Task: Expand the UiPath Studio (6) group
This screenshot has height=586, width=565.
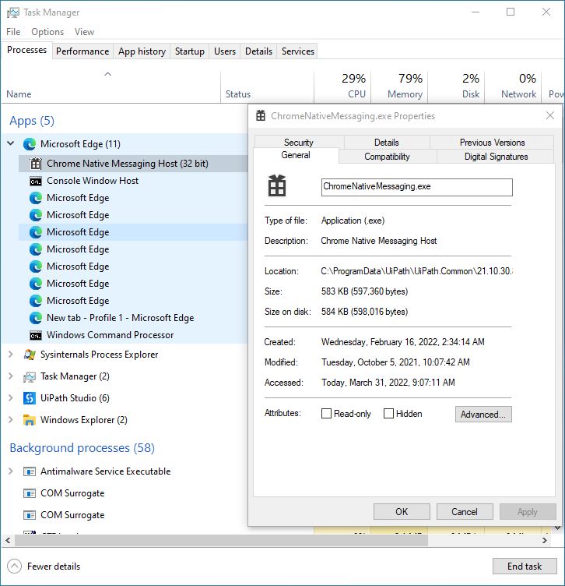Action: click(11, 398)
